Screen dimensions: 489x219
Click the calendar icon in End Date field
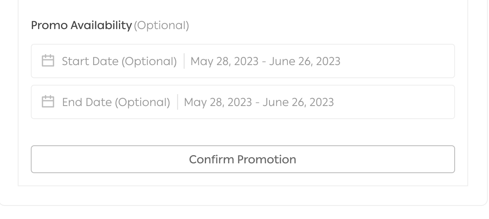tap(48, 102)
